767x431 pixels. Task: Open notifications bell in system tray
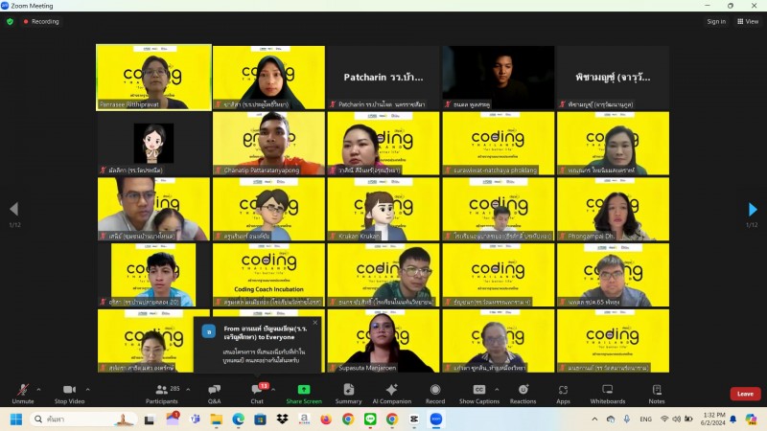tap(732, 420)
